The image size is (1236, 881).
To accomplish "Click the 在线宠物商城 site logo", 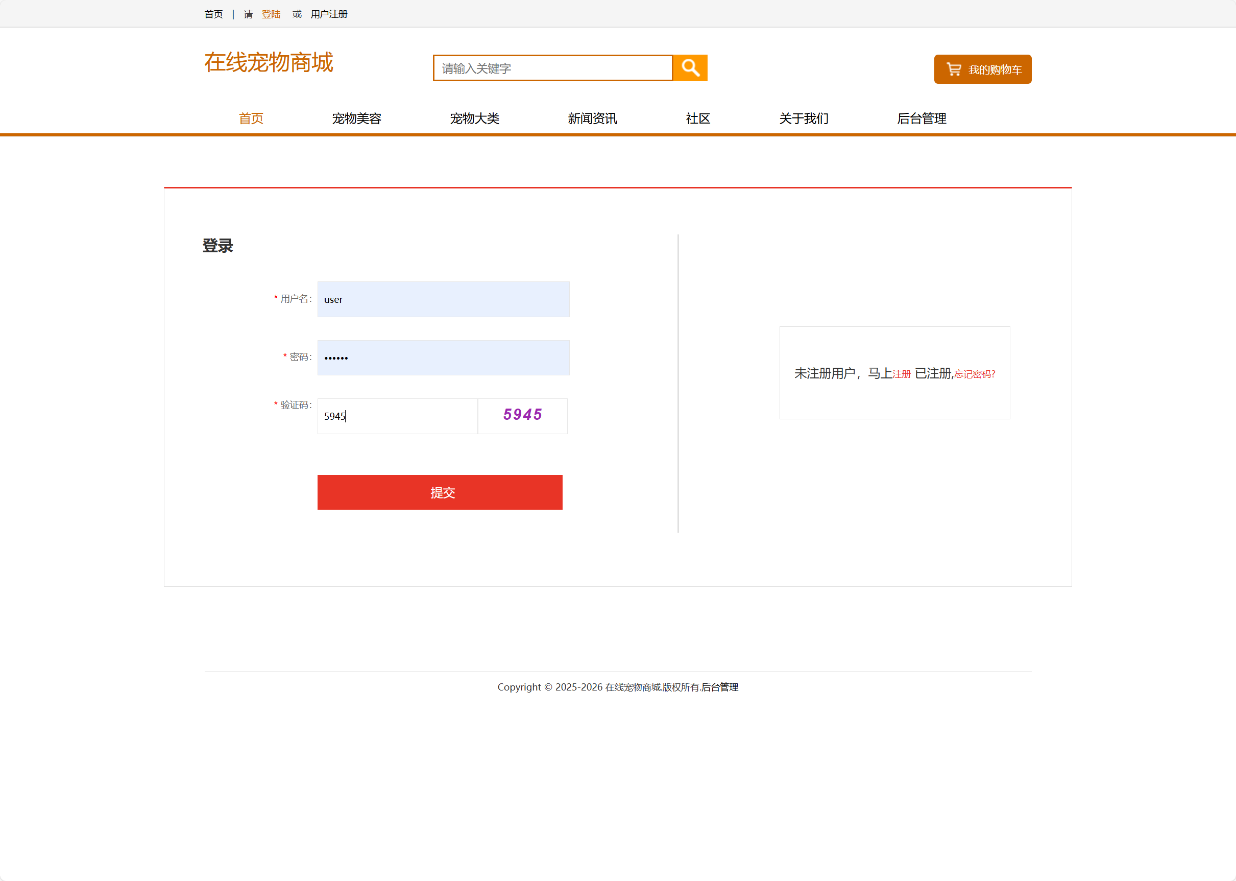I will point(269,63).
